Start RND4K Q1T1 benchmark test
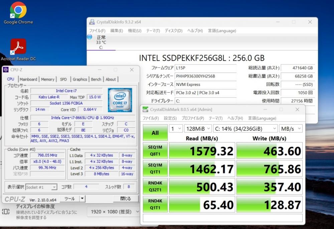 pos(155,204)
